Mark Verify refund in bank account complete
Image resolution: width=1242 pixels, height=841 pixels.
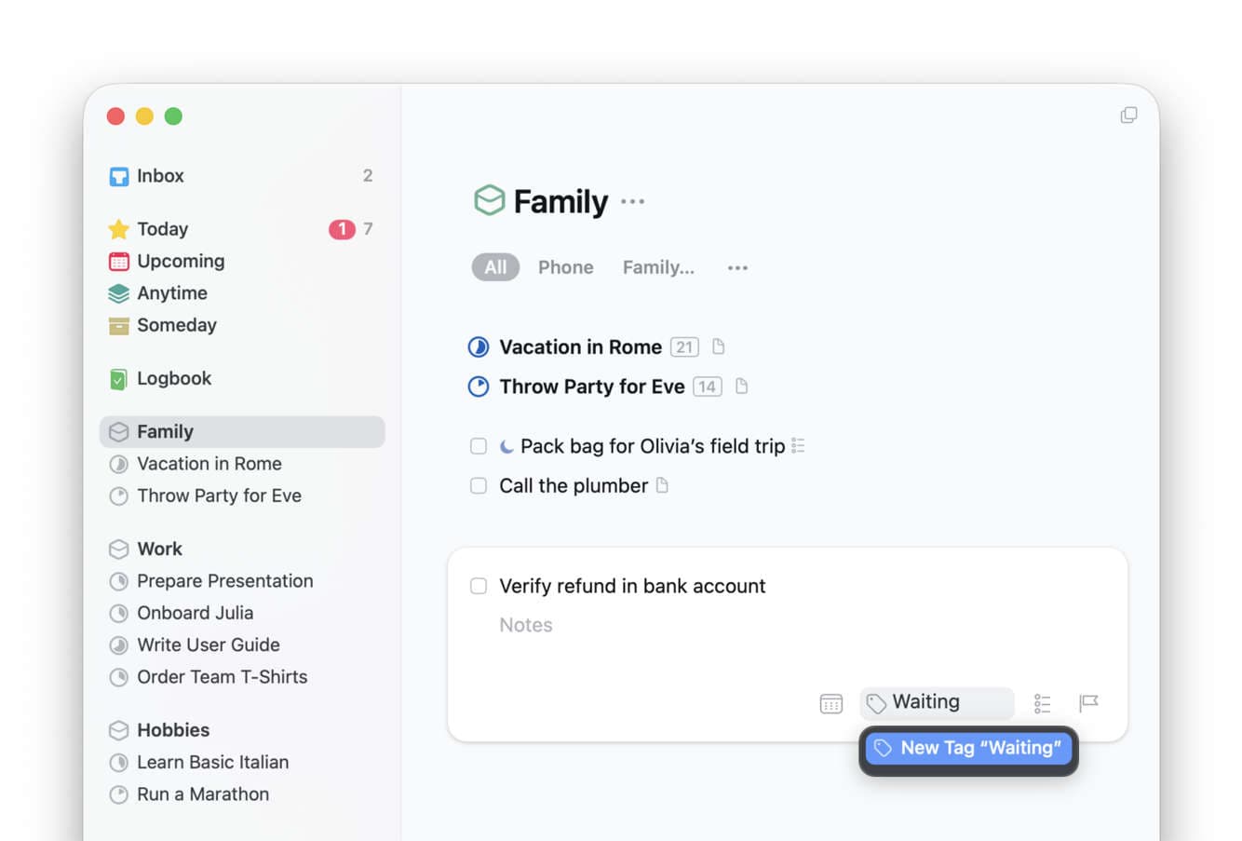point(479,586)
